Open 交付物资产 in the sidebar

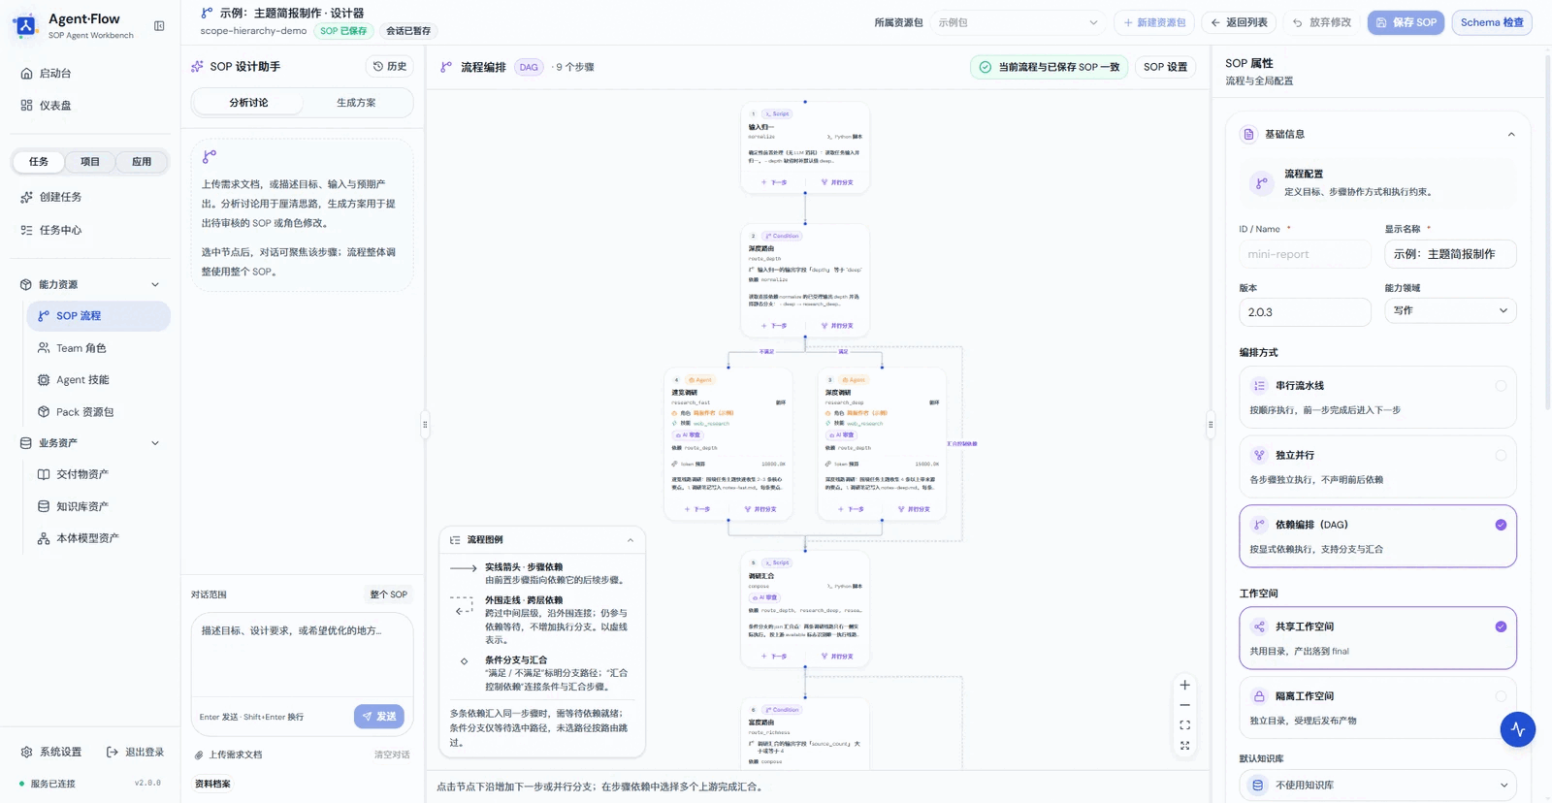tap(98, 474)
